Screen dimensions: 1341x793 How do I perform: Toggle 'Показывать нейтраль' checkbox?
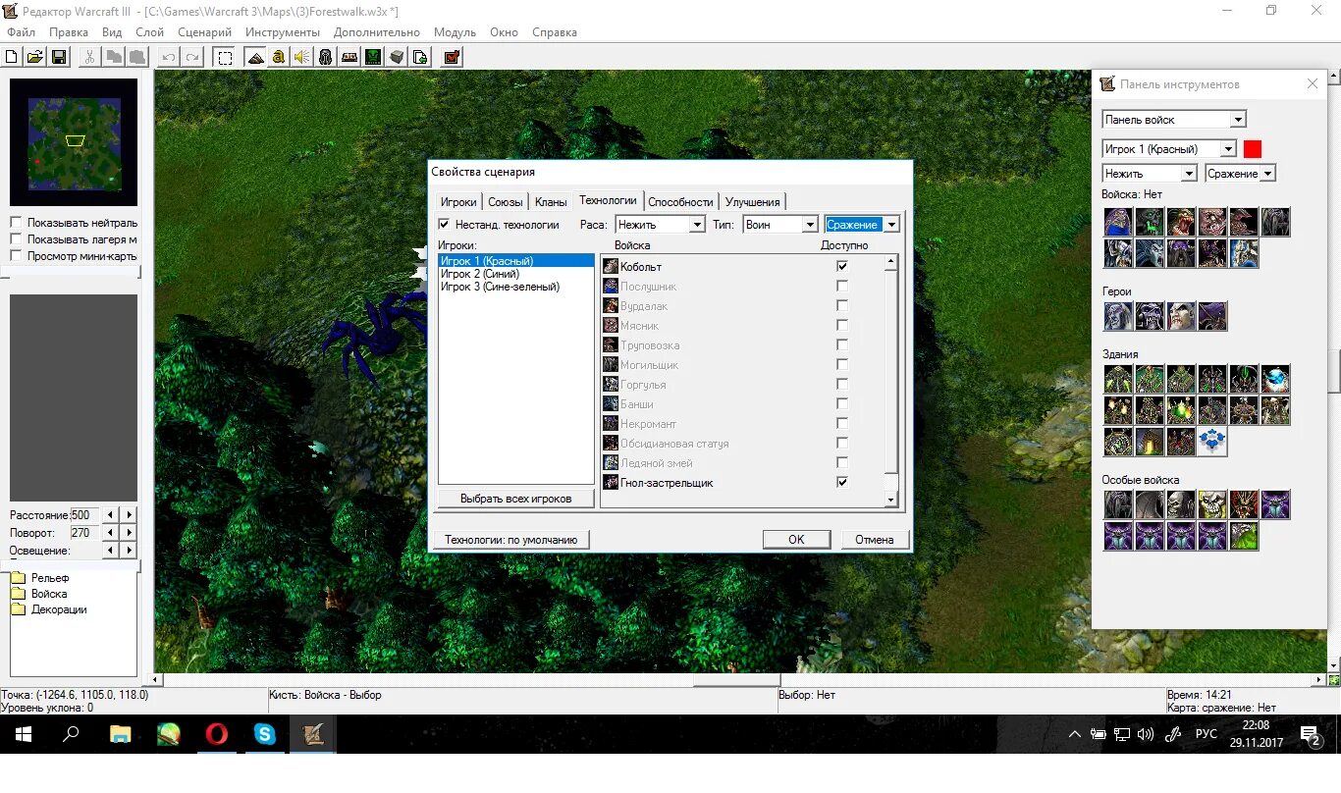coord(16,223)
